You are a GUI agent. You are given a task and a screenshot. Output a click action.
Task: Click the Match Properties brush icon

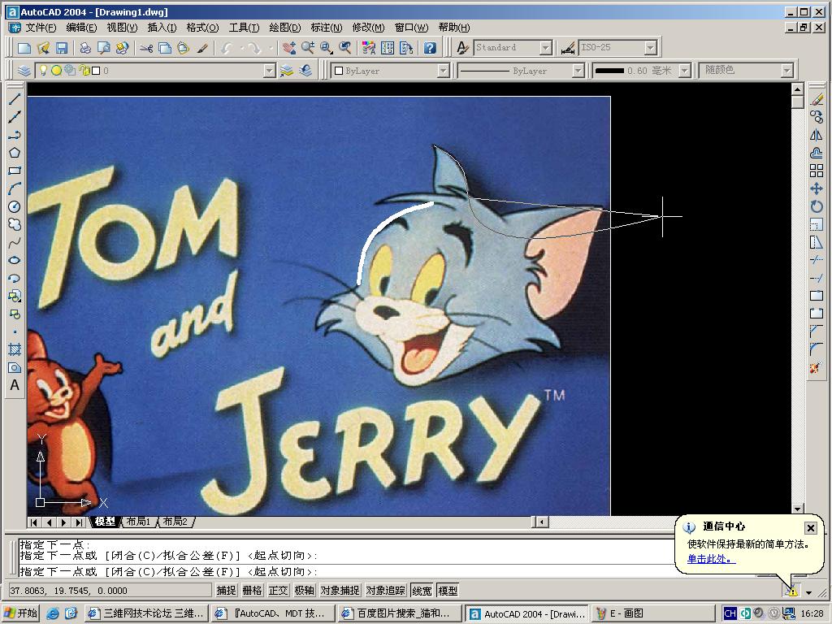coord(201,48)
